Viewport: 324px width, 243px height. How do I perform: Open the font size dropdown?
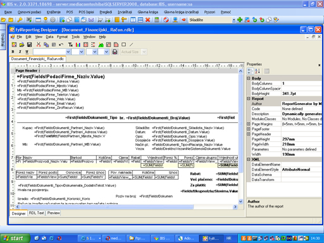(82, 52)
